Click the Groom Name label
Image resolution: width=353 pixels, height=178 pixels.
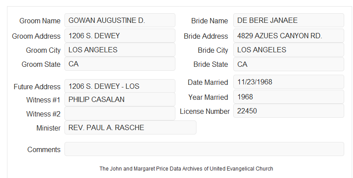[40, 21]
